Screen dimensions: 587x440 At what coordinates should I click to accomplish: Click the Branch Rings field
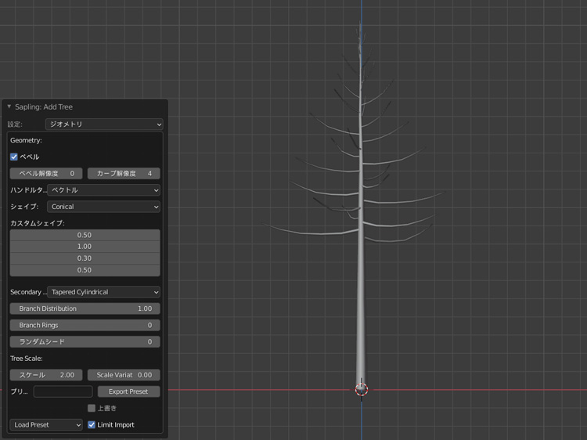(85, 325)
